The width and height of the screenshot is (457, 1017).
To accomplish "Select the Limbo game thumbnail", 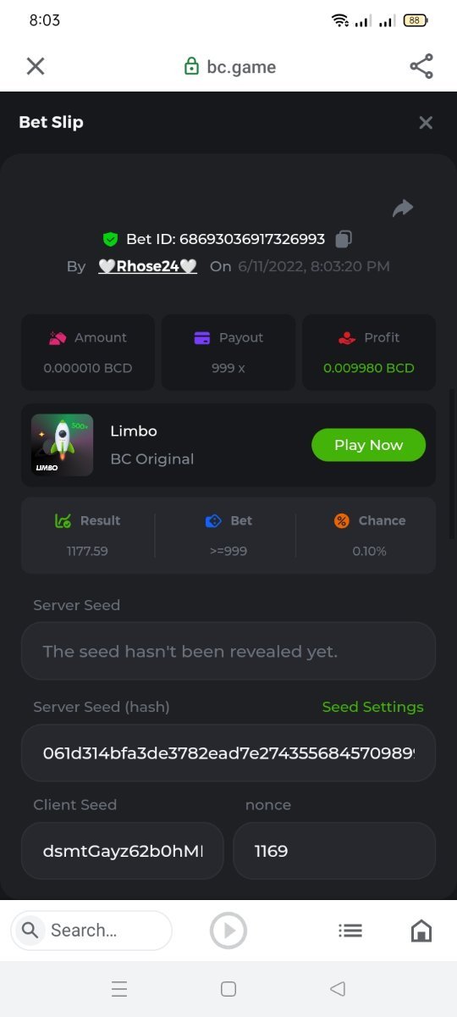I will click(63, 445).
